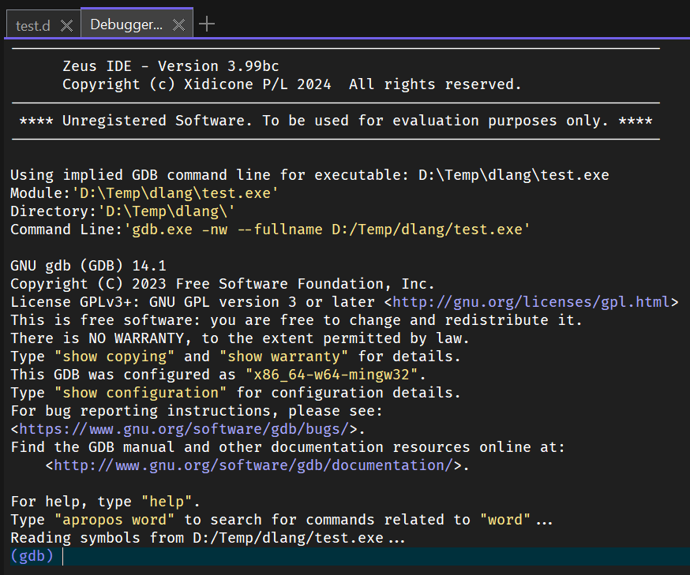The image size is (690, 575).
Task: Click 'Find the GDB manual' line
Action: point(288,447)
